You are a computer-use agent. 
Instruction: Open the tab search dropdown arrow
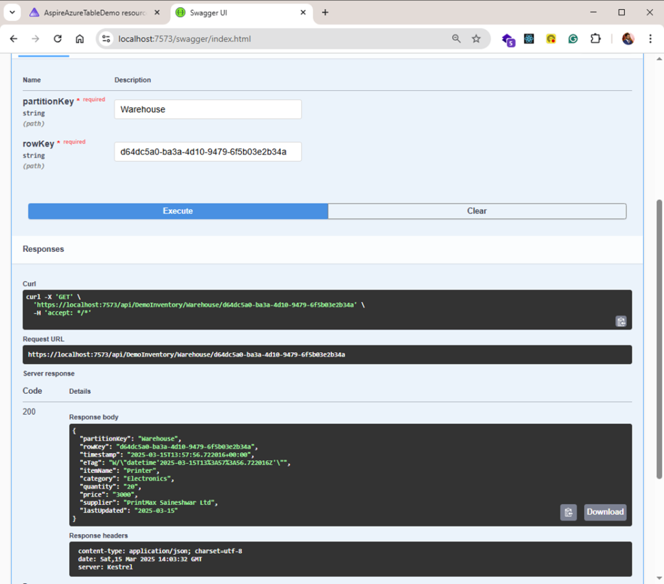click(12, 12)
